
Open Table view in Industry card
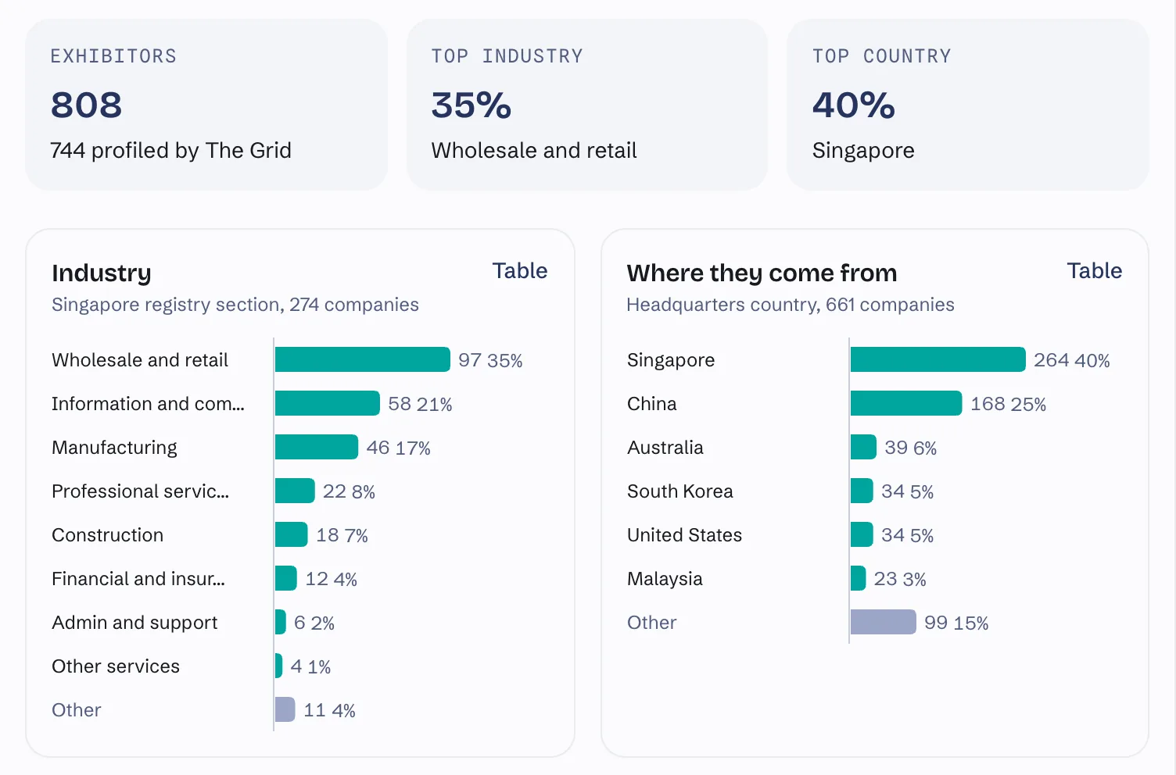519,271
